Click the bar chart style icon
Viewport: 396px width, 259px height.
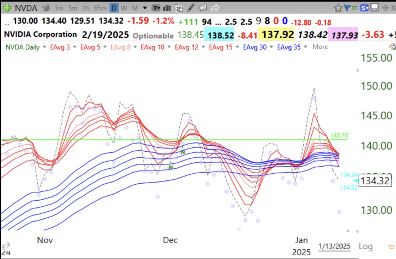click(x=167, y=8)
